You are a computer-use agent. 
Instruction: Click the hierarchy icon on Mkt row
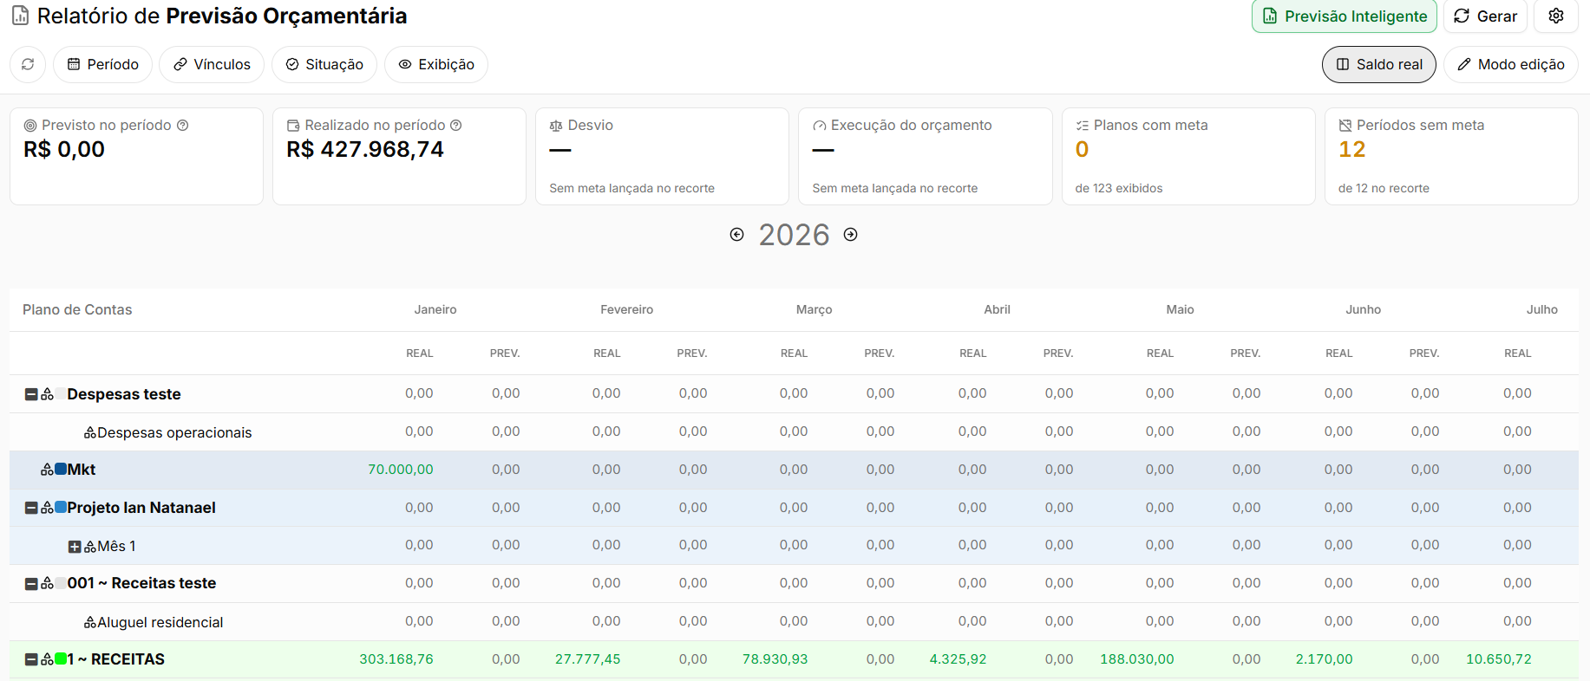48,470
